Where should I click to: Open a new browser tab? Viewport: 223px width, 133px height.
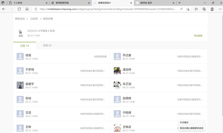(x=180, y=3)
